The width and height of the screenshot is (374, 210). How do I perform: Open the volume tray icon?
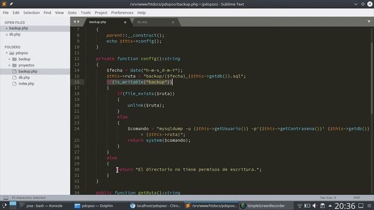point(314,206)
